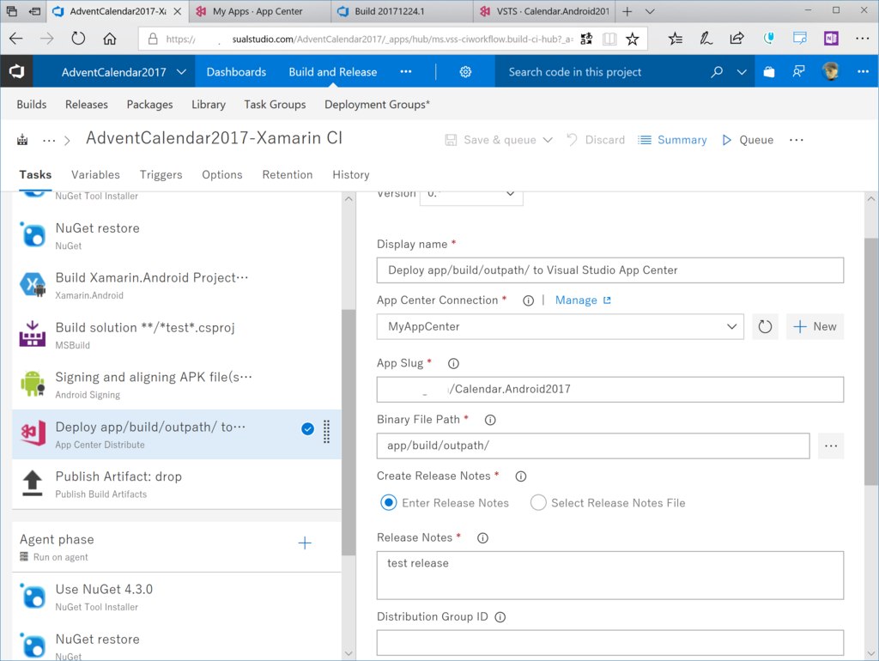The width and height of the screenshot is (879, 661).
Task: Open the user avatar profile
Action: [830, 71]
